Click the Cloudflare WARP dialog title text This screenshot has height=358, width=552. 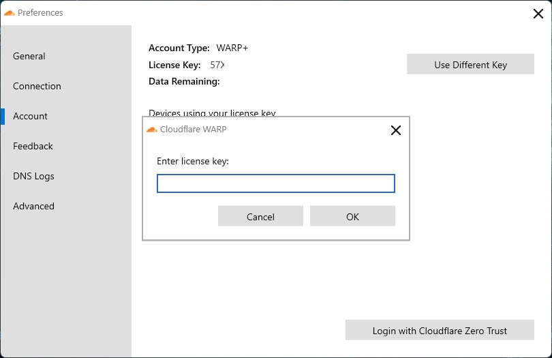(x=194, y=130)
